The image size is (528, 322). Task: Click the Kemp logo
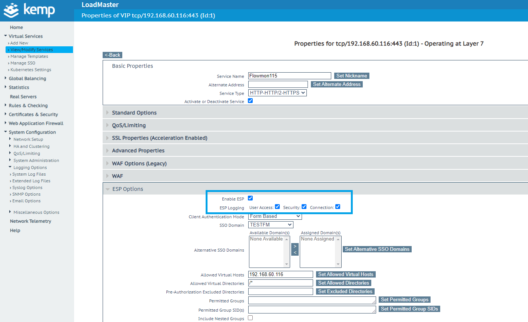pyautogui.click(x=30, y=10)
